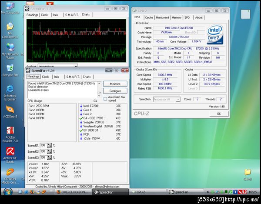Viewport: 261px width, 204px height.
Task: Open My Computer desktop icon
Action: point(10,5)
